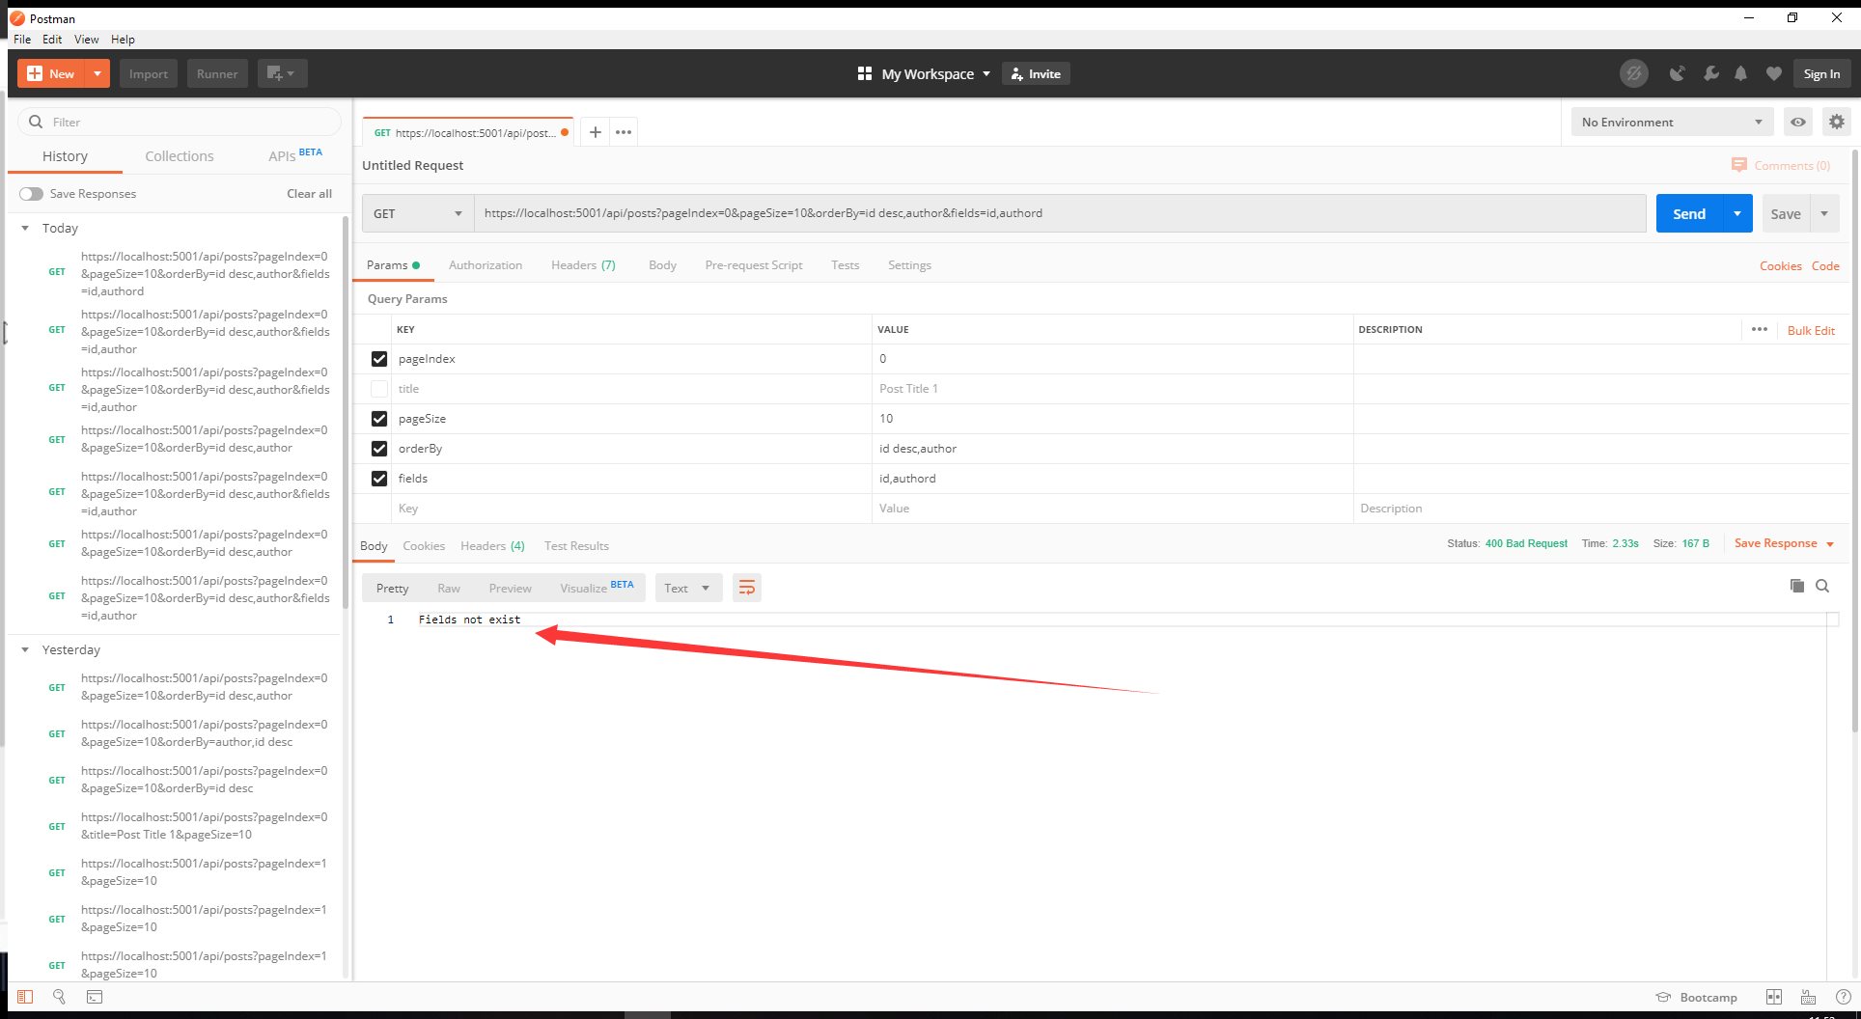
Task: Click the Comments (0) icon link
Action: pos(1781,165)
